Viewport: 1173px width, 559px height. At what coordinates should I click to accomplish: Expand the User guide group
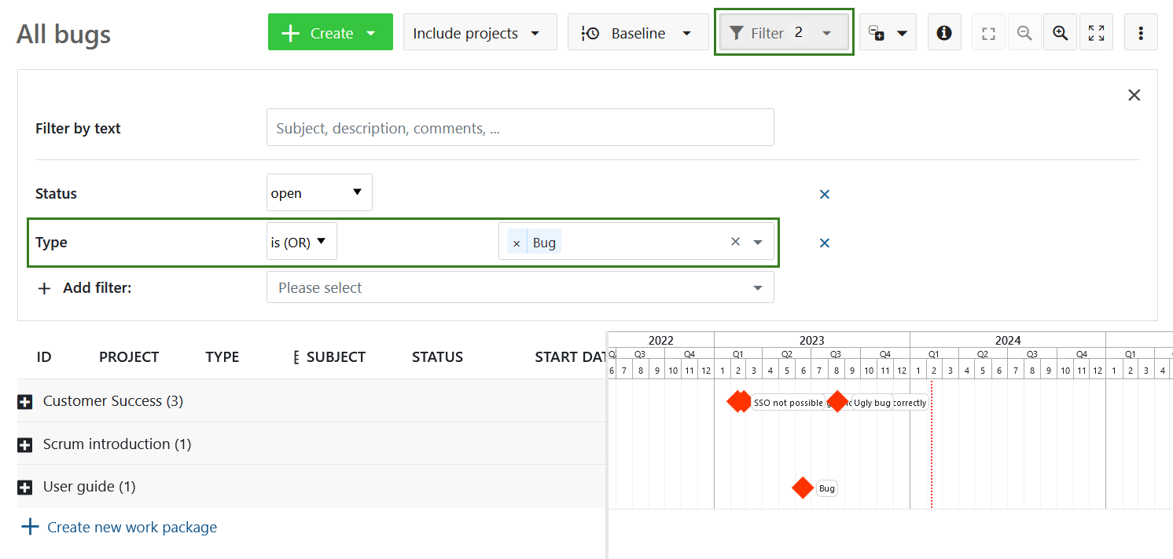25,486
